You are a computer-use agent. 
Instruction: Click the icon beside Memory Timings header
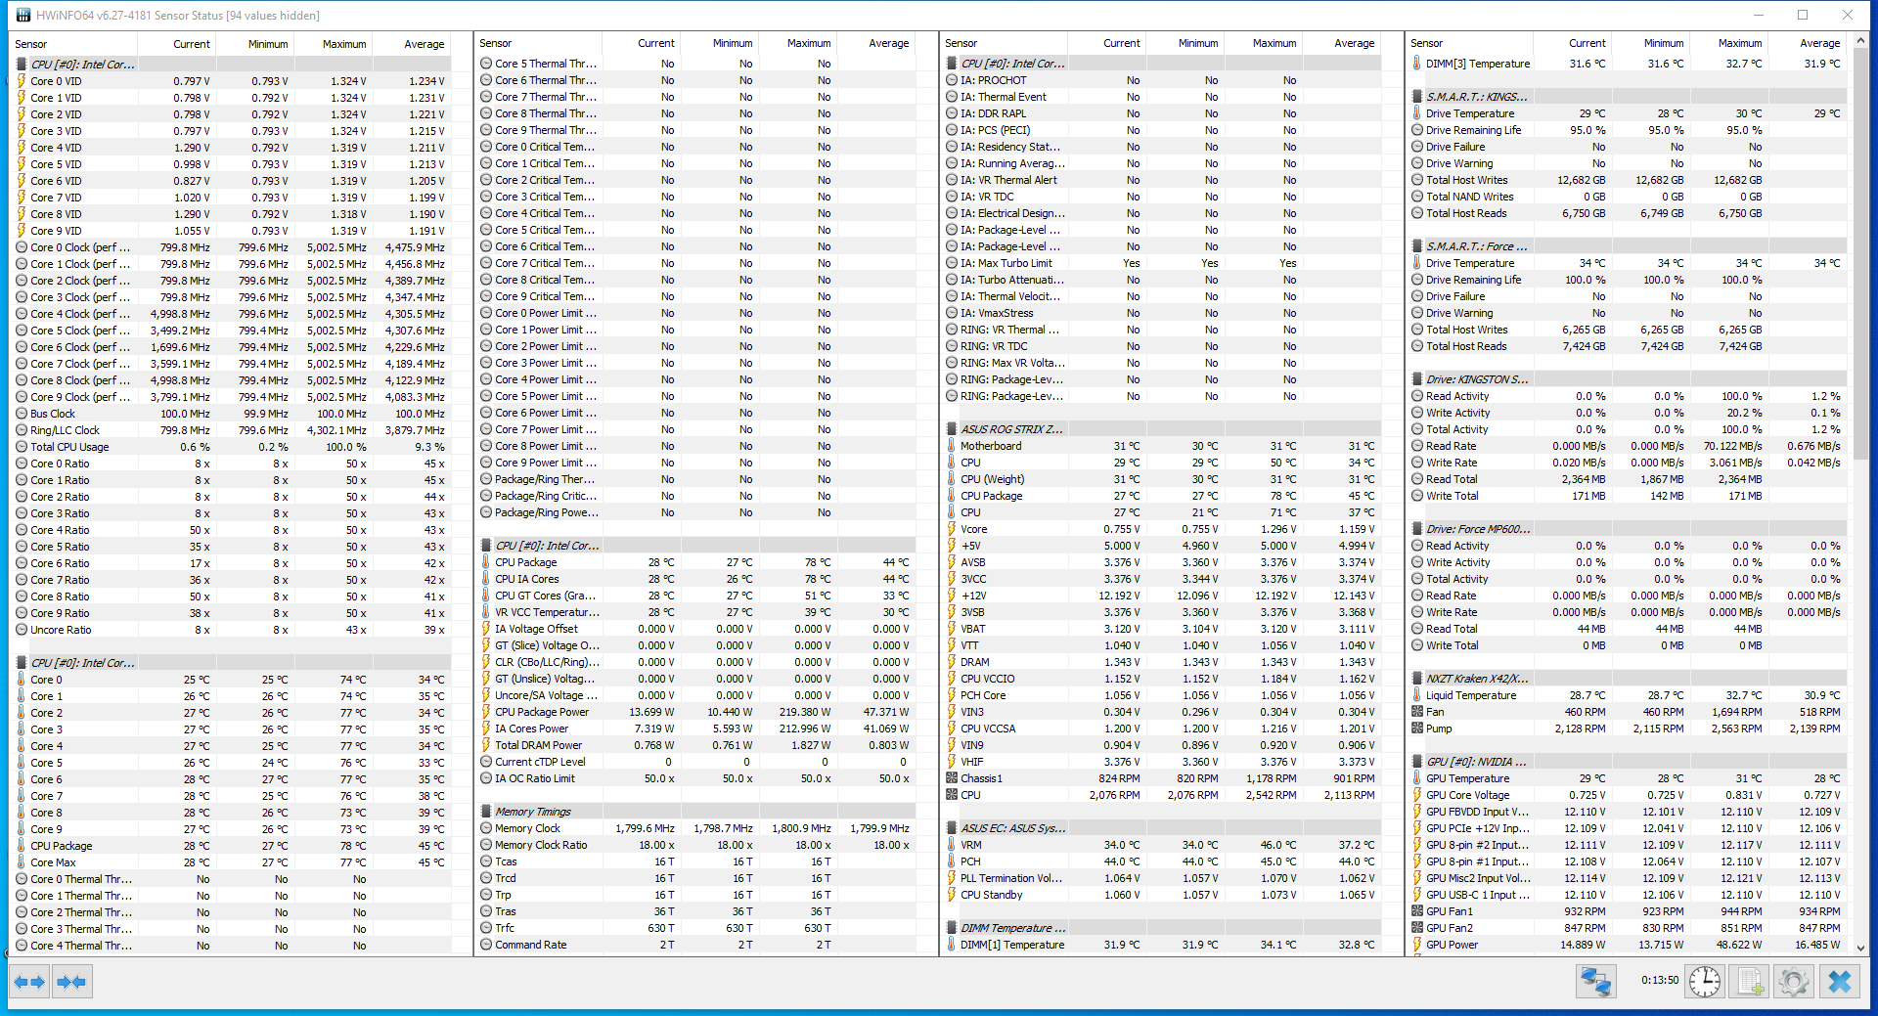(x=486, y=812)
